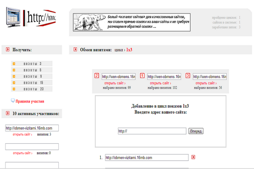Click the заработано хитов: 3 statistic

[x=226, y=27]
